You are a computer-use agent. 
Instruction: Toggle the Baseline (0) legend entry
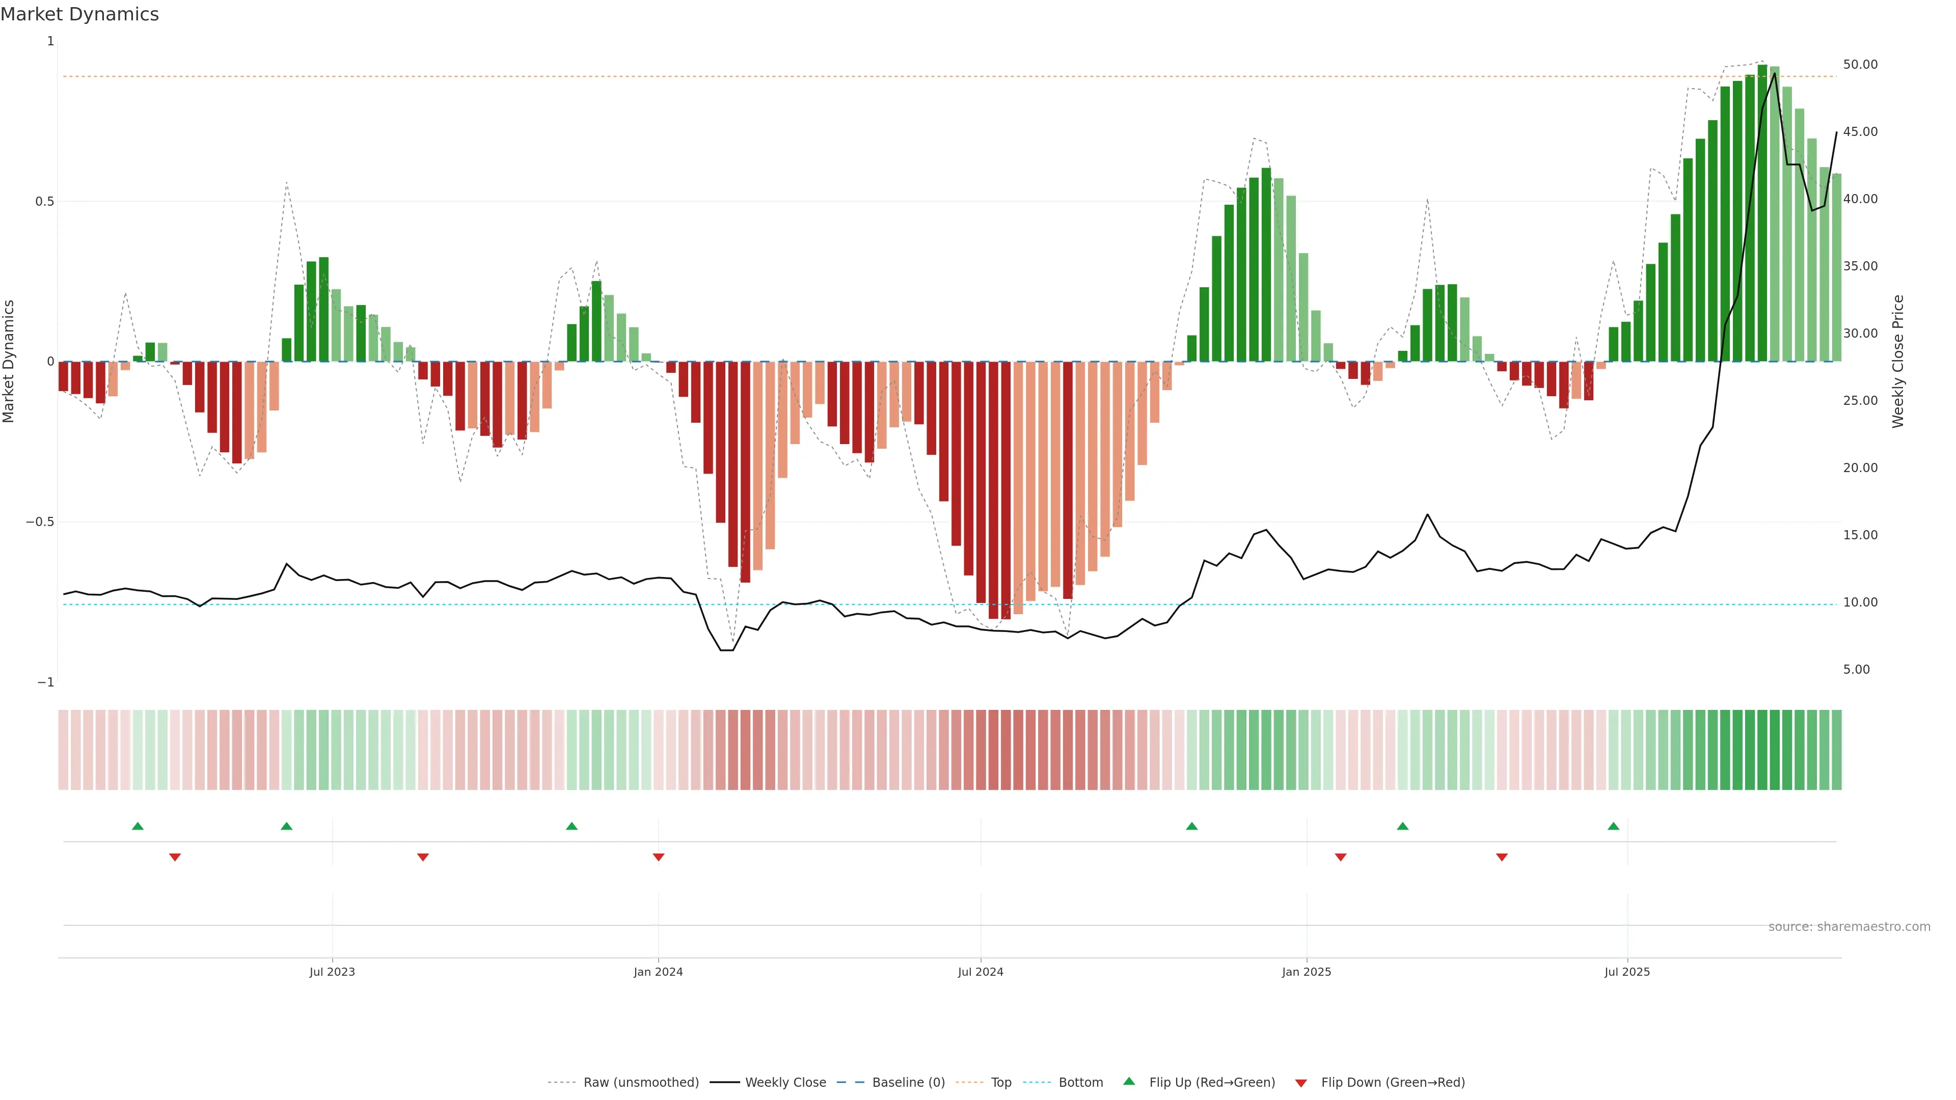point(908,1083)
